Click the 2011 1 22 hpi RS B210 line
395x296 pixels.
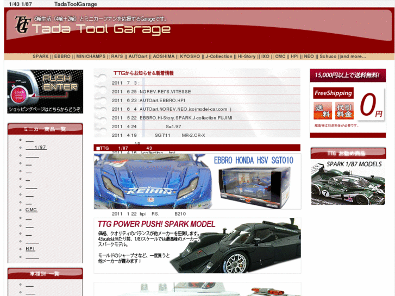point(149,214)
